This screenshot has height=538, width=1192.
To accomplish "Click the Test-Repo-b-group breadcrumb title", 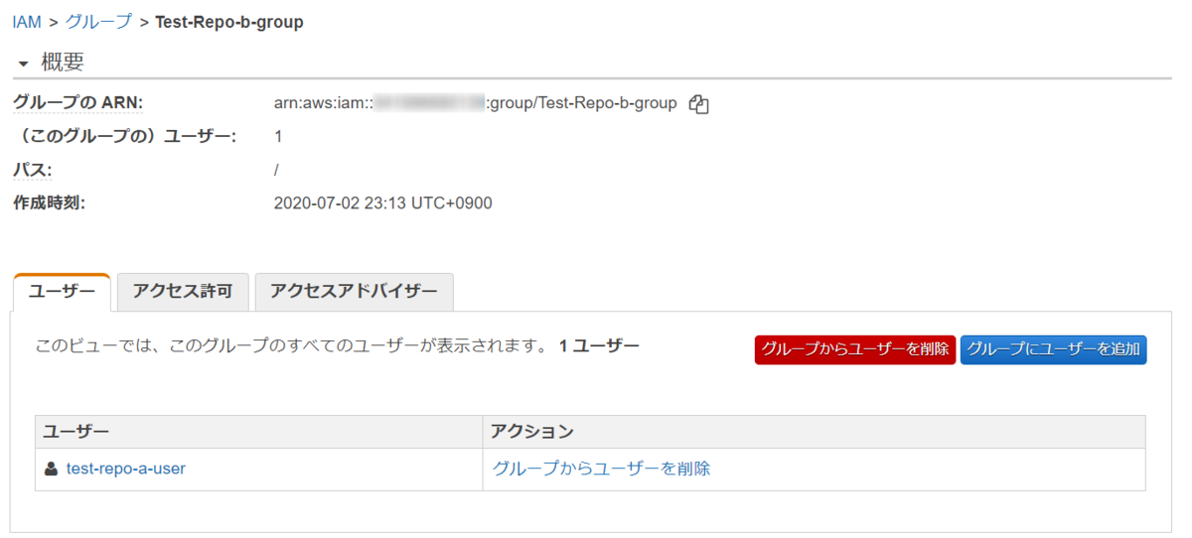I will [x=229, y=22].
